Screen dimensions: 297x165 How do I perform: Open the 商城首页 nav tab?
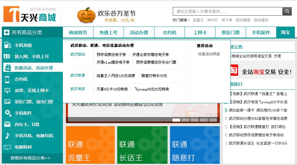click(78, 32)
